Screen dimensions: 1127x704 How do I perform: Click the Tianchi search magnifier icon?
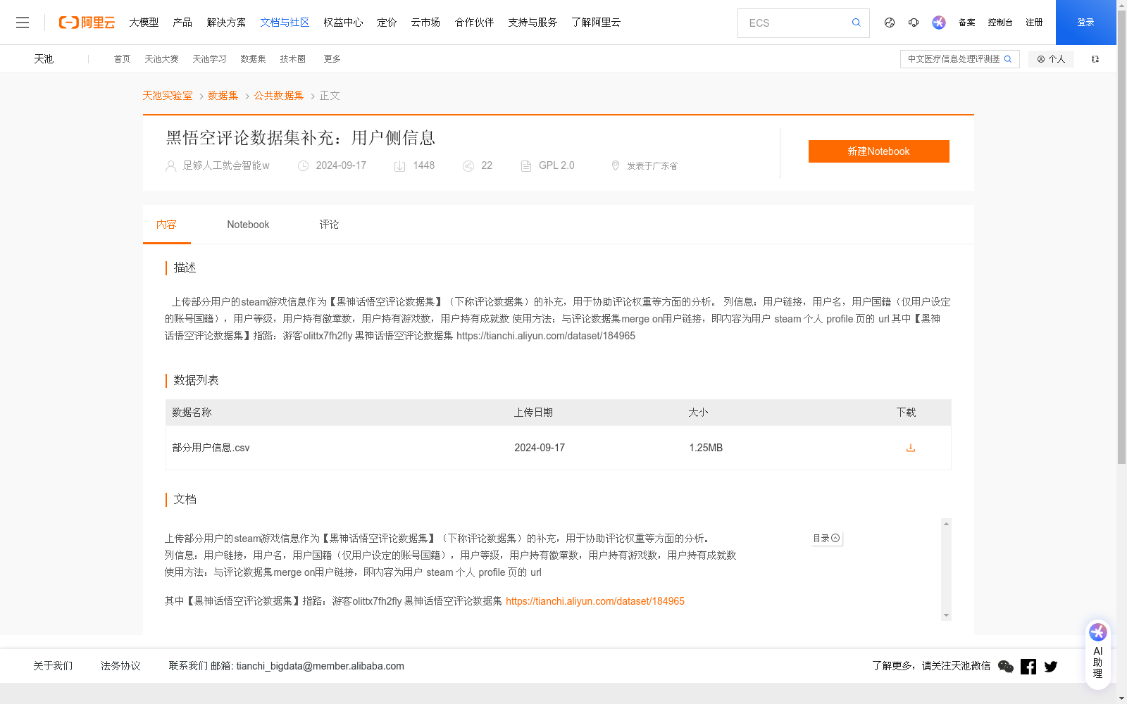pos(1008,59)
